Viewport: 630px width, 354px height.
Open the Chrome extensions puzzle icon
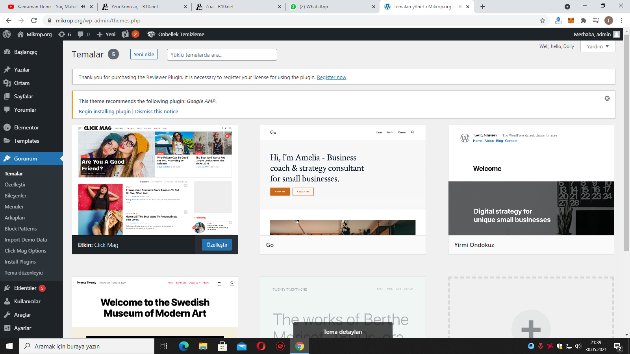584,20
